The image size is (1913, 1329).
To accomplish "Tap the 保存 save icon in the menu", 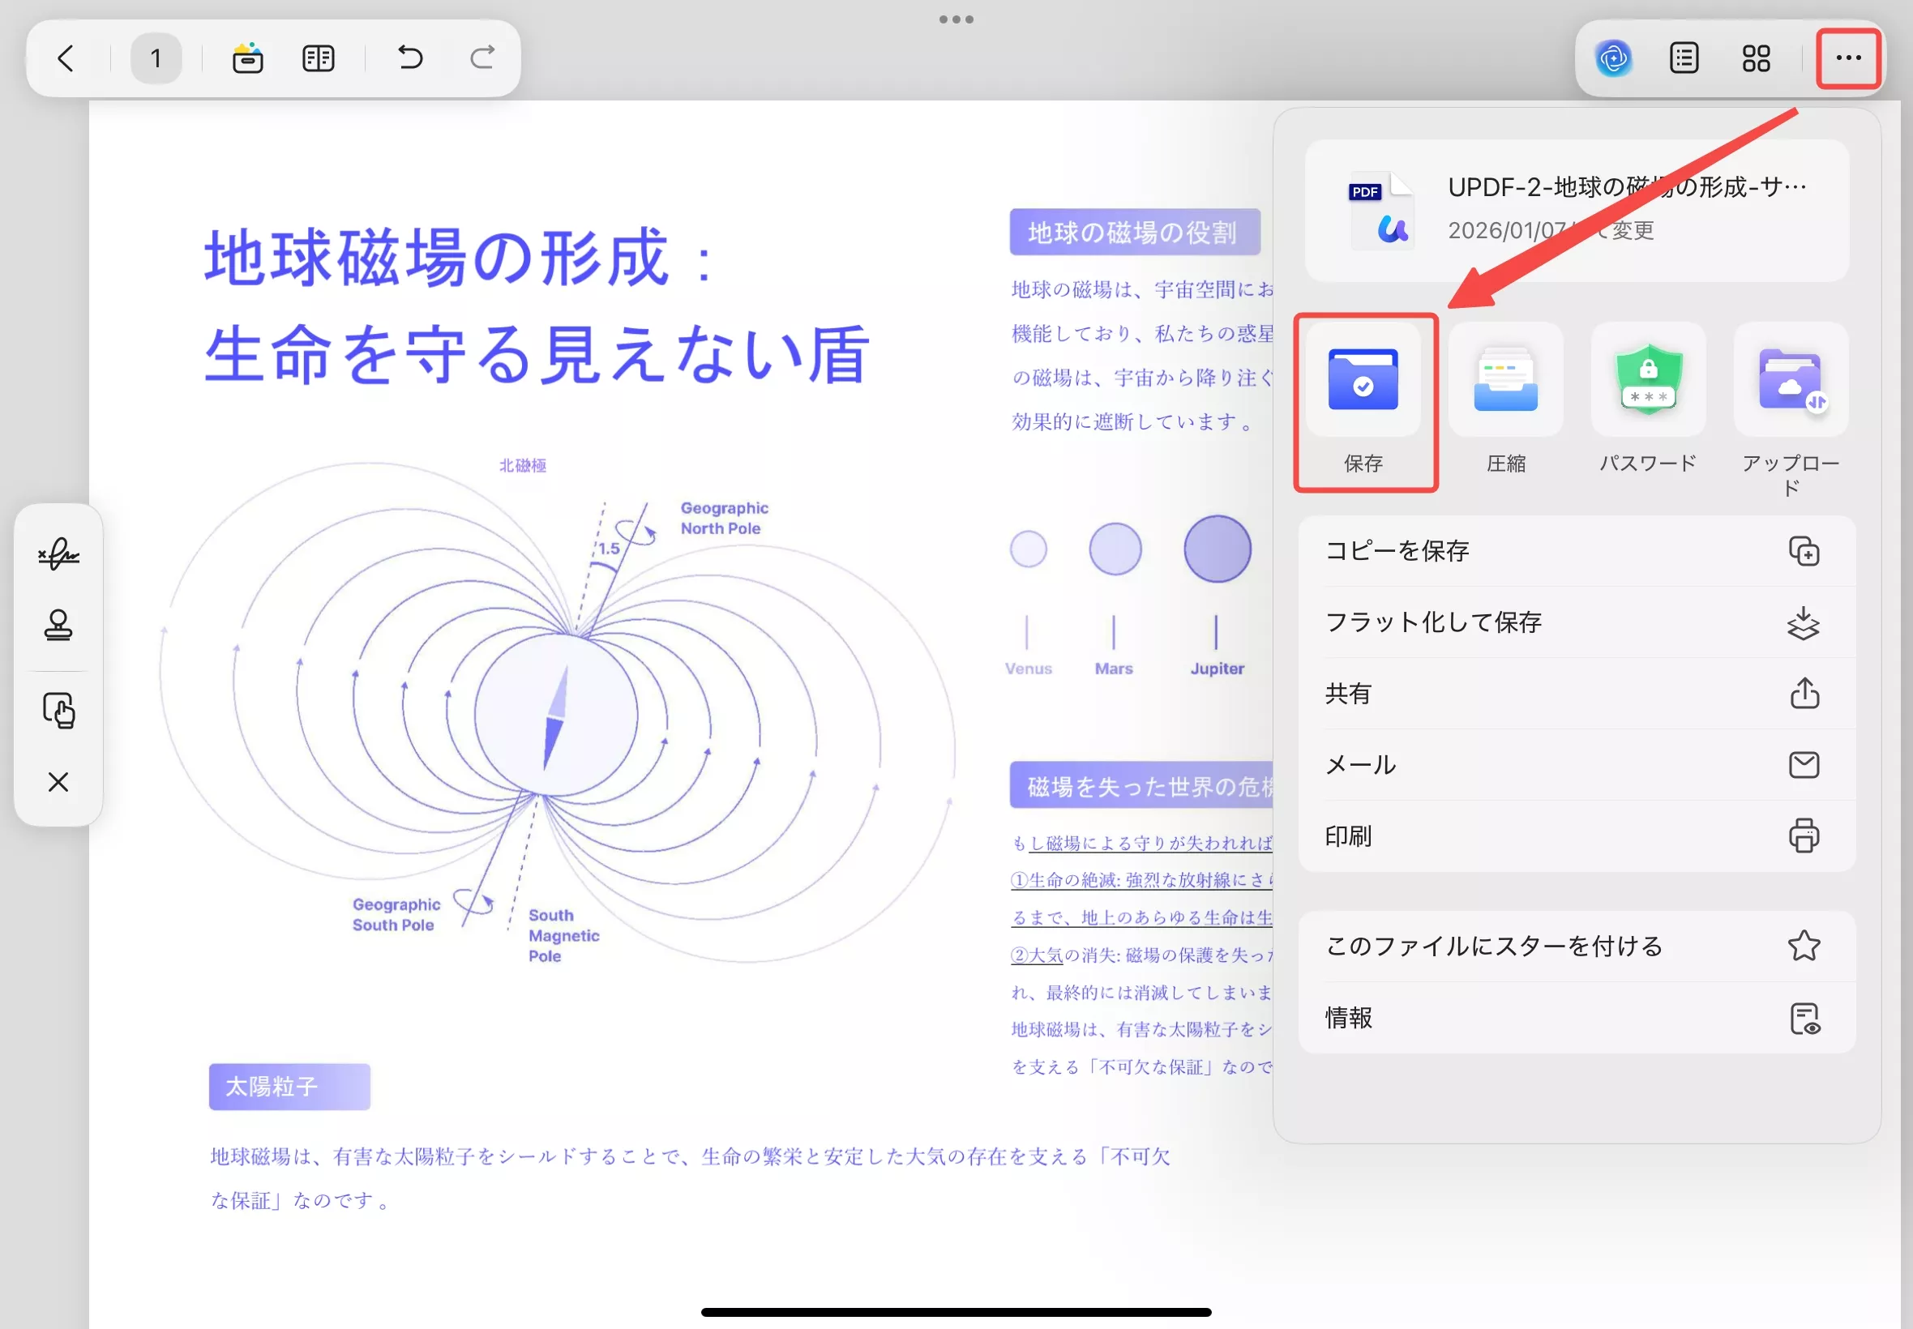I will [x=1364, y=379].
